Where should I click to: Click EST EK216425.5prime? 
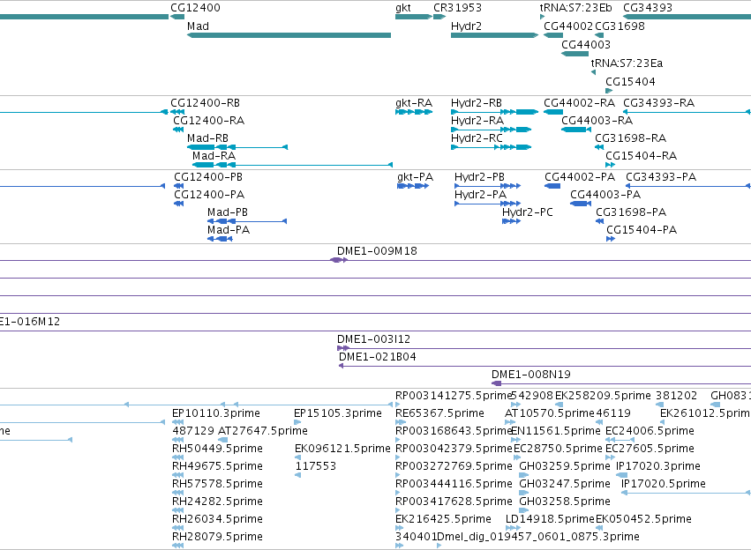(443, 519)
